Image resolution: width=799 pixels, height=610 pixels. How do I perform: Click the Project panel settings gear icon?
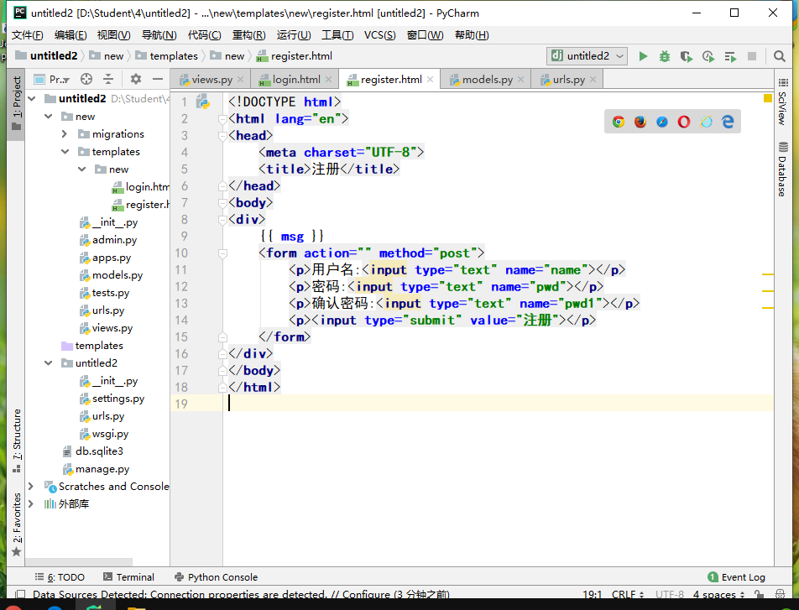pos(136,79)
